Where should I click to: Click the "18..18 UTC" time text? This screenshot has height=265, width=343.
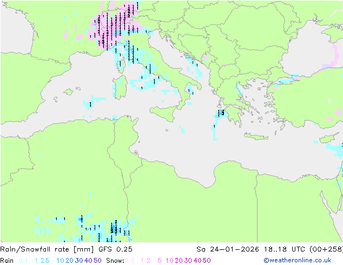click(285, 249)
